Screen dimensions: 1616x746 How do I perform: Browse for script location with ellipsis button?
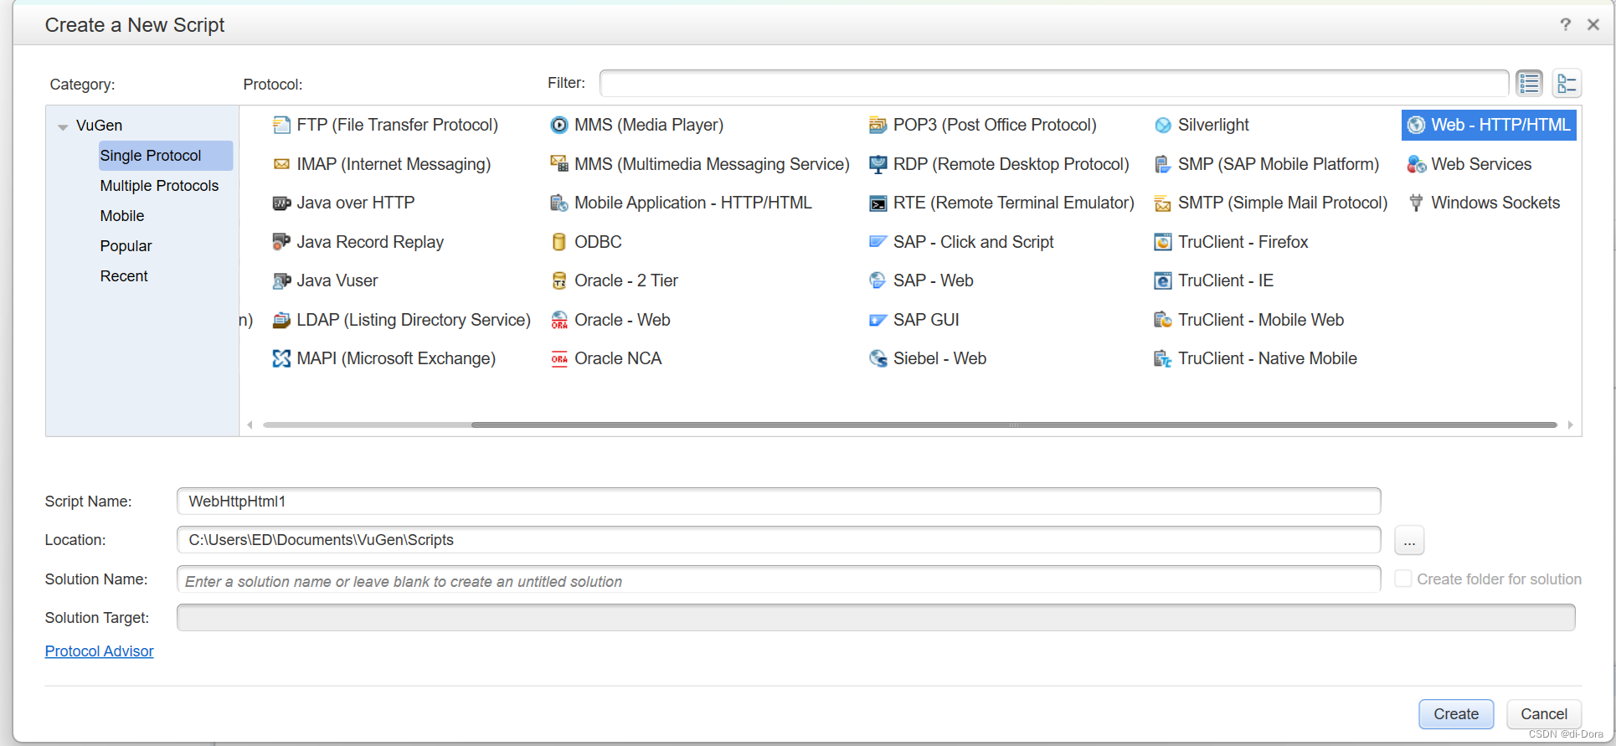1409,541
